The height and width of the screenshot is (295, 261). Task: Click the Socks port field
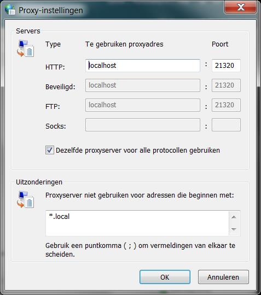(x=226, y=125)
